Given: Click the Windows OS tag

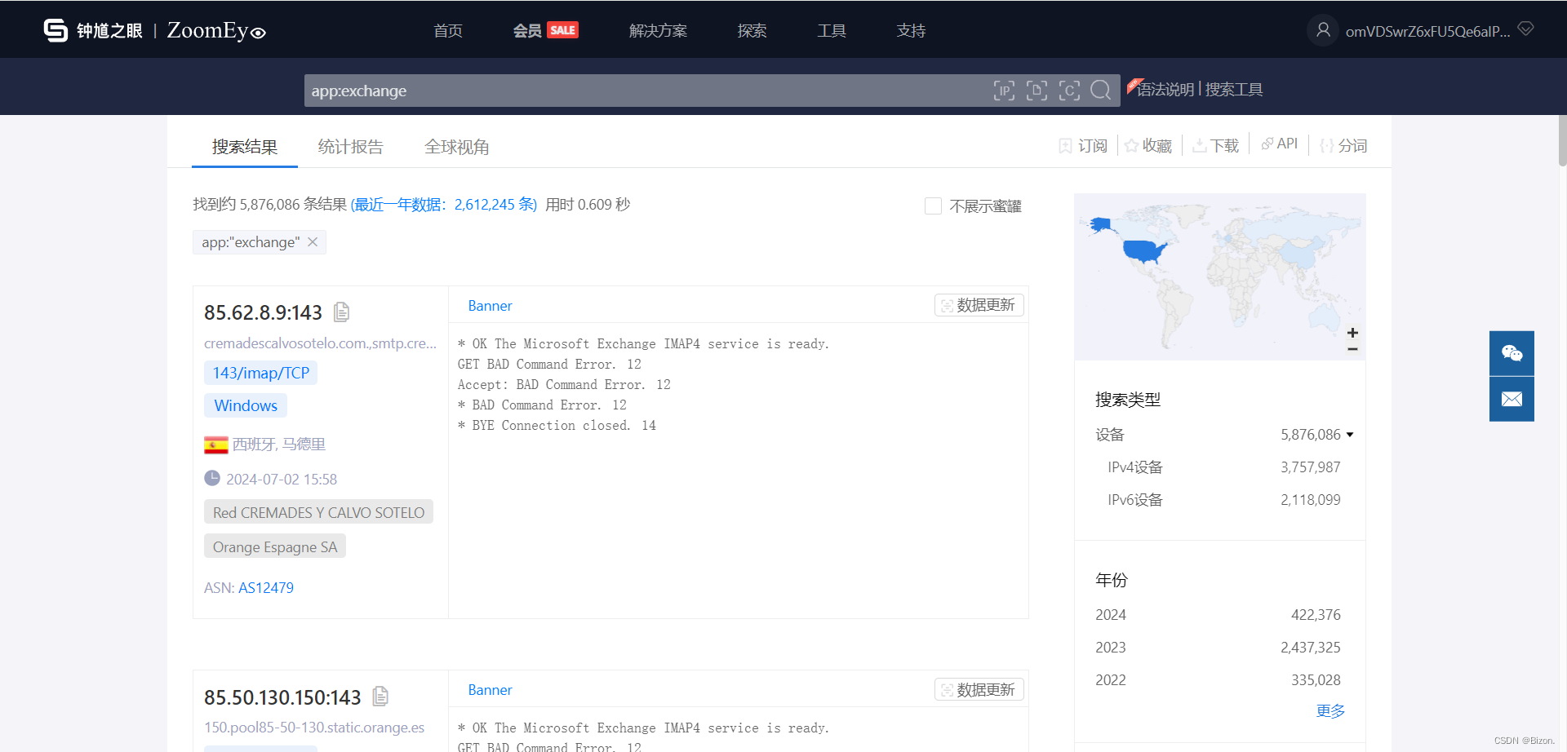Looking at the screenshot, I should (x=246, y=405).
